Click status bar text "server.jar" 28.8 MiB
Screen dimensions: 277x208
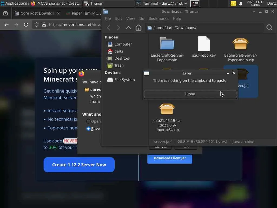tap(203, 142)
